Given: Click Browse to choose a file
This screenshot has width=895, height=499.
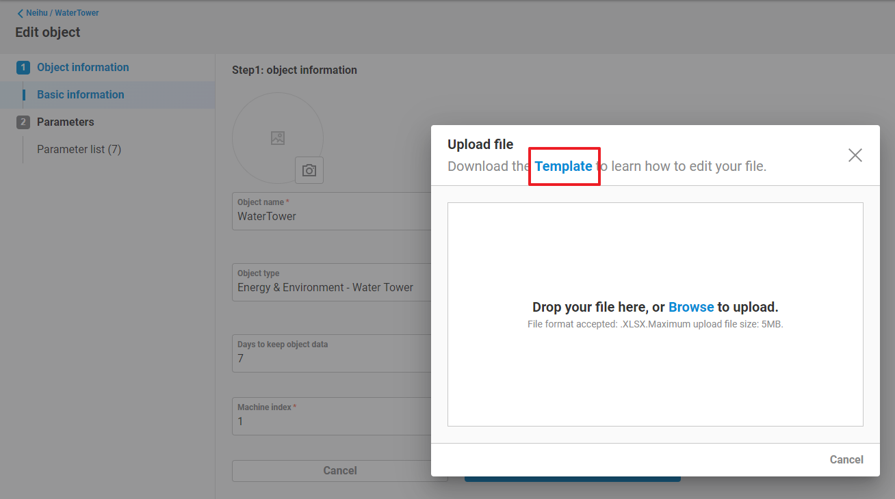Looking at the screenshot, I should point(690,307).
